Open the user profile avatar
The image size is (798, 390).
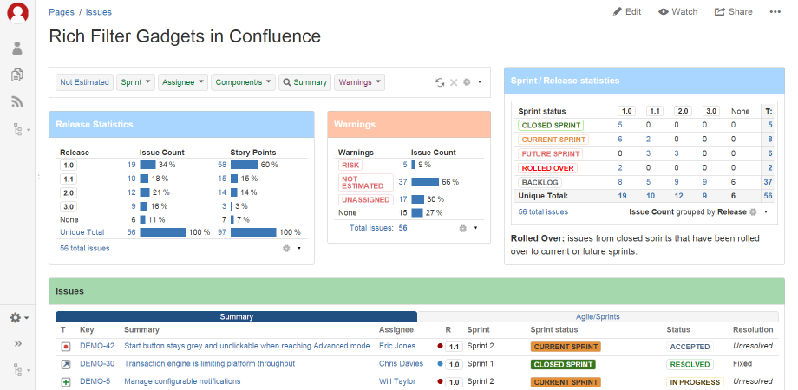[17, 12]
